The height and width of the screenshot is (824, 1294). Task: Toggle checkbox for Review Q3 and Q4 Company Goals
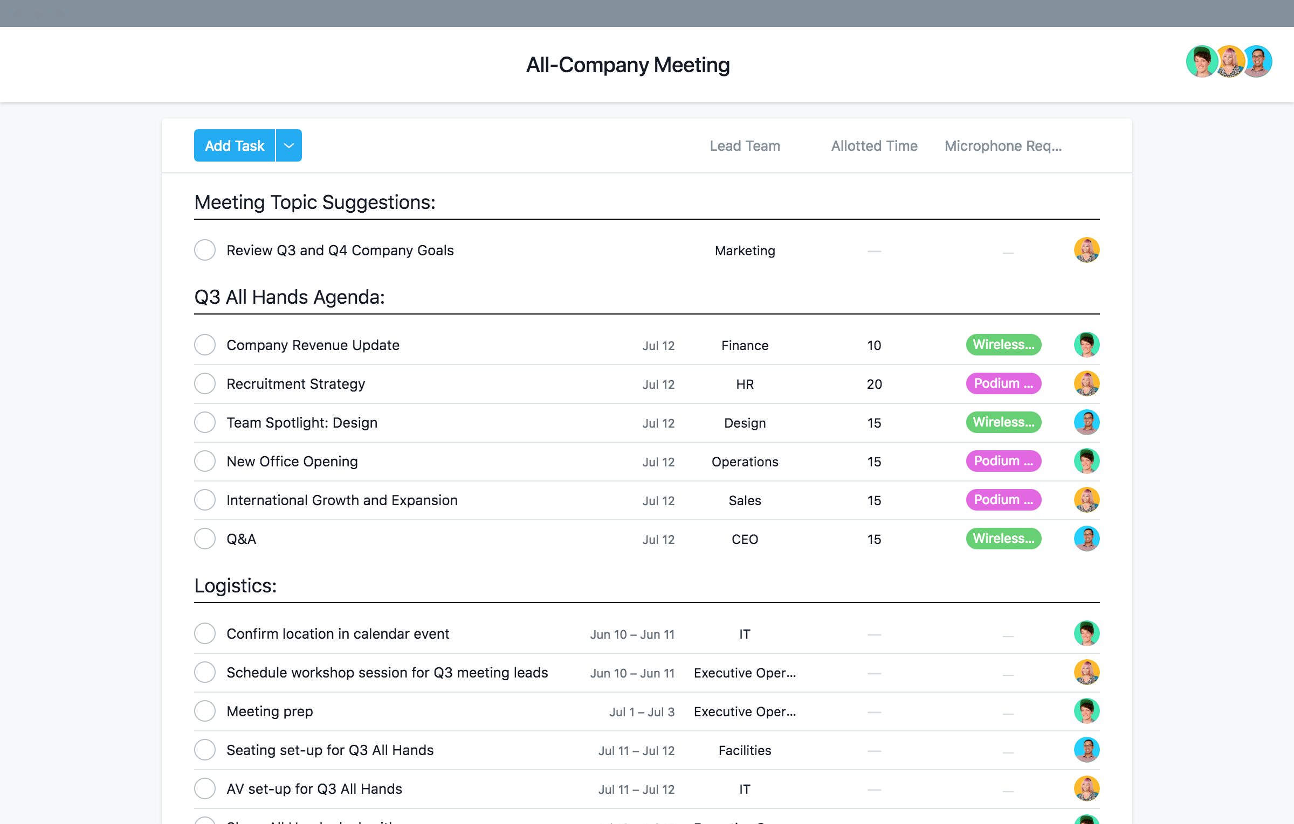click(x=205, y=249)
